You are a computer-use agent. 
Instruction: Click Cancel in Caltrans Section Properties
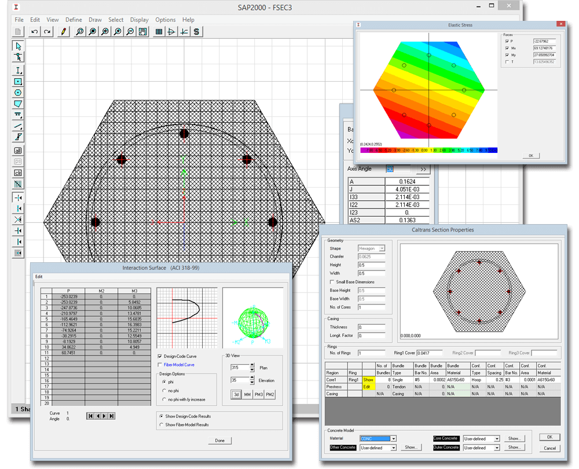[x=549, y=448]
